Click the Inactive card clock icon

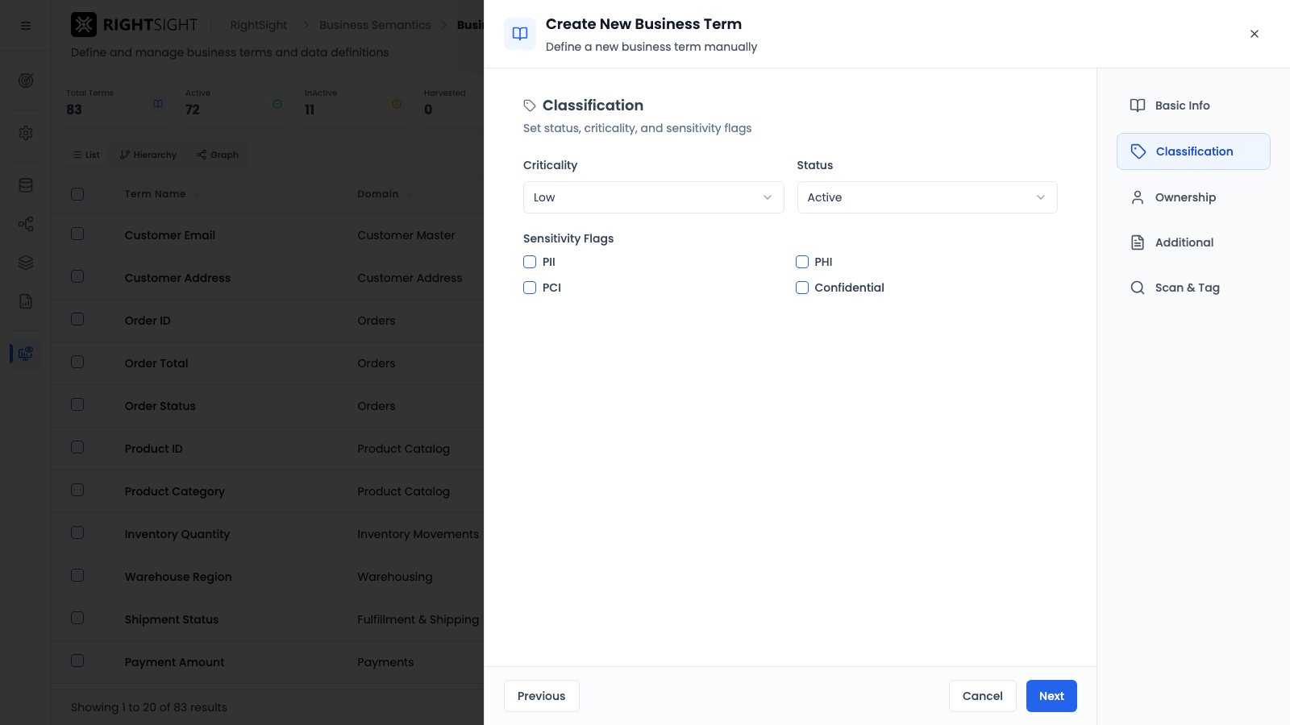(397, 104)
